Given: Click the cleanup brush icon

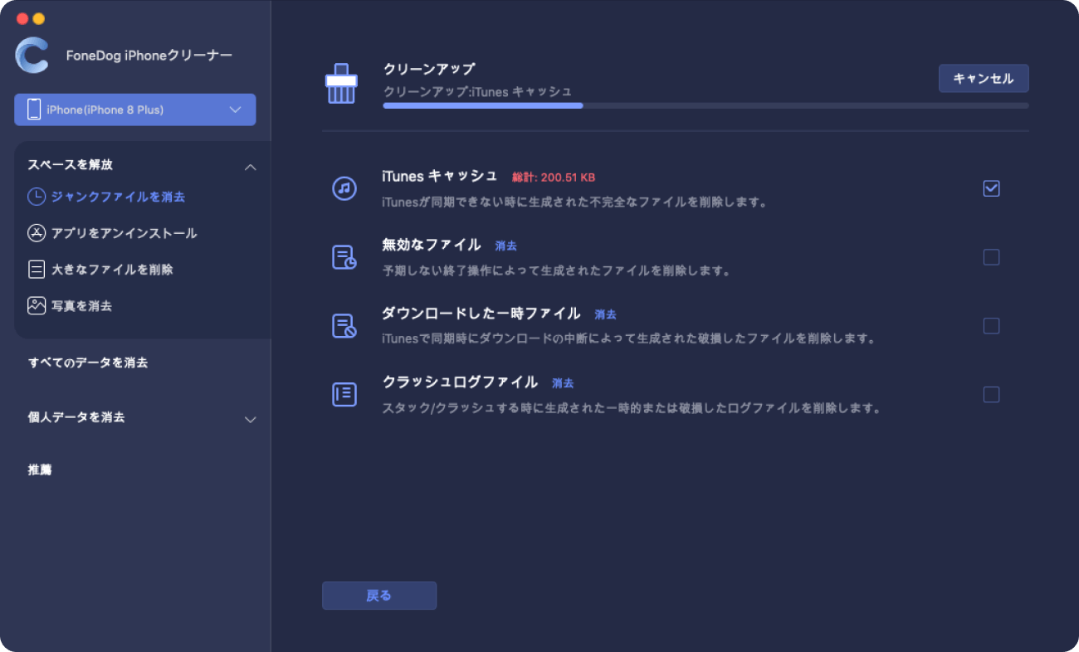Looking at the screenshot, I should point(341,84).
